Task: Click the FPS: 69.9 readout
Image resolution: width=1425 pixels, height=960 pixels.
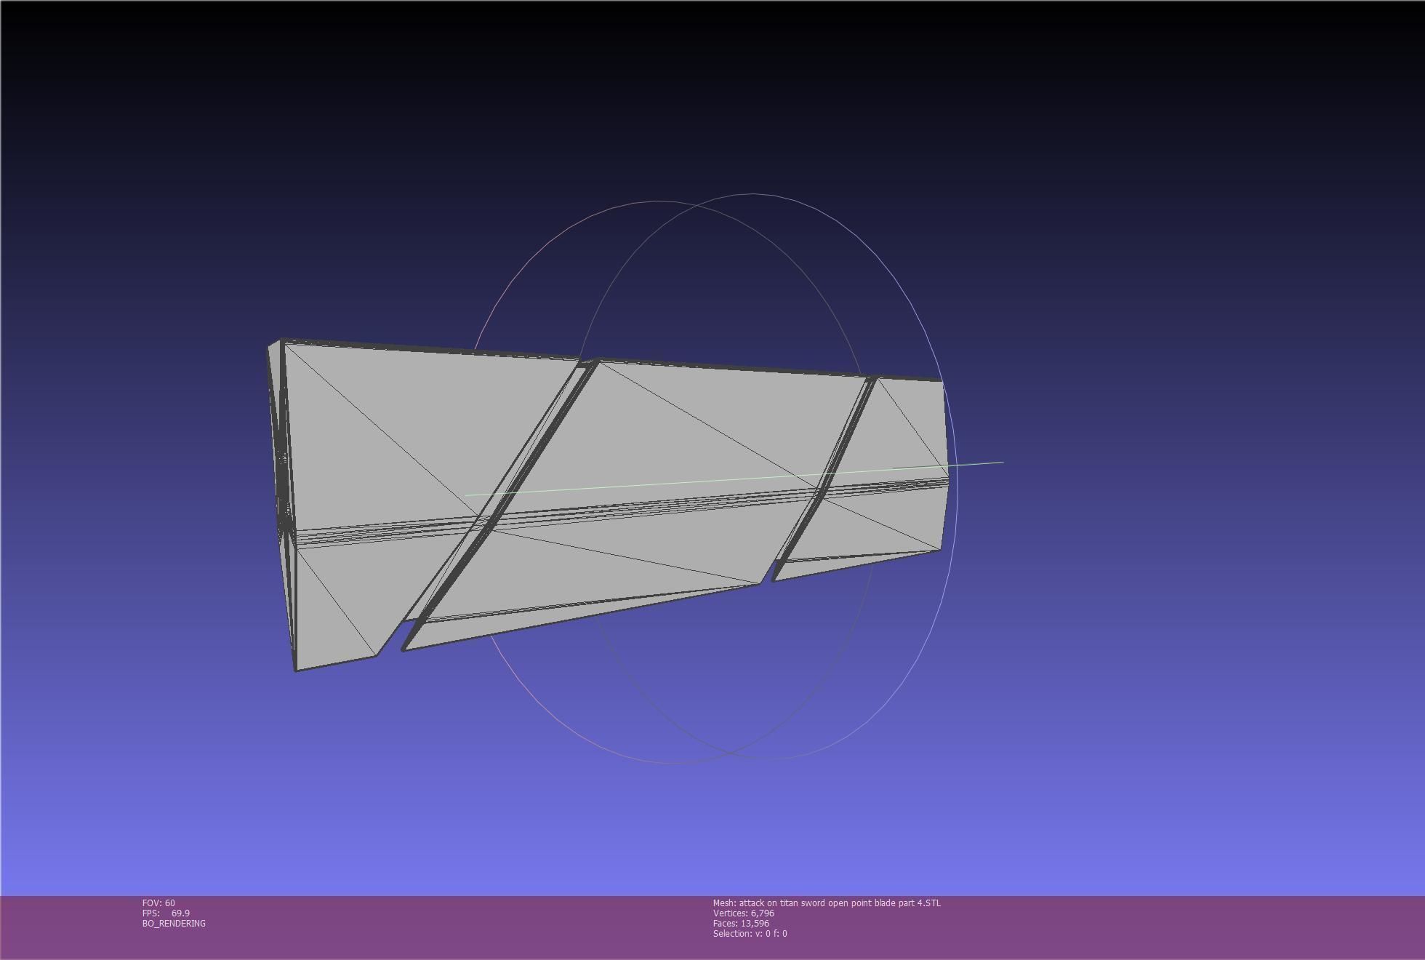Action: [166, 913]
